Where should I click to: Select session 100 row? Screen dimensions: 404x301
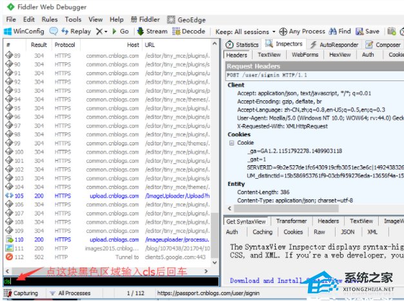tap(108, 152)
